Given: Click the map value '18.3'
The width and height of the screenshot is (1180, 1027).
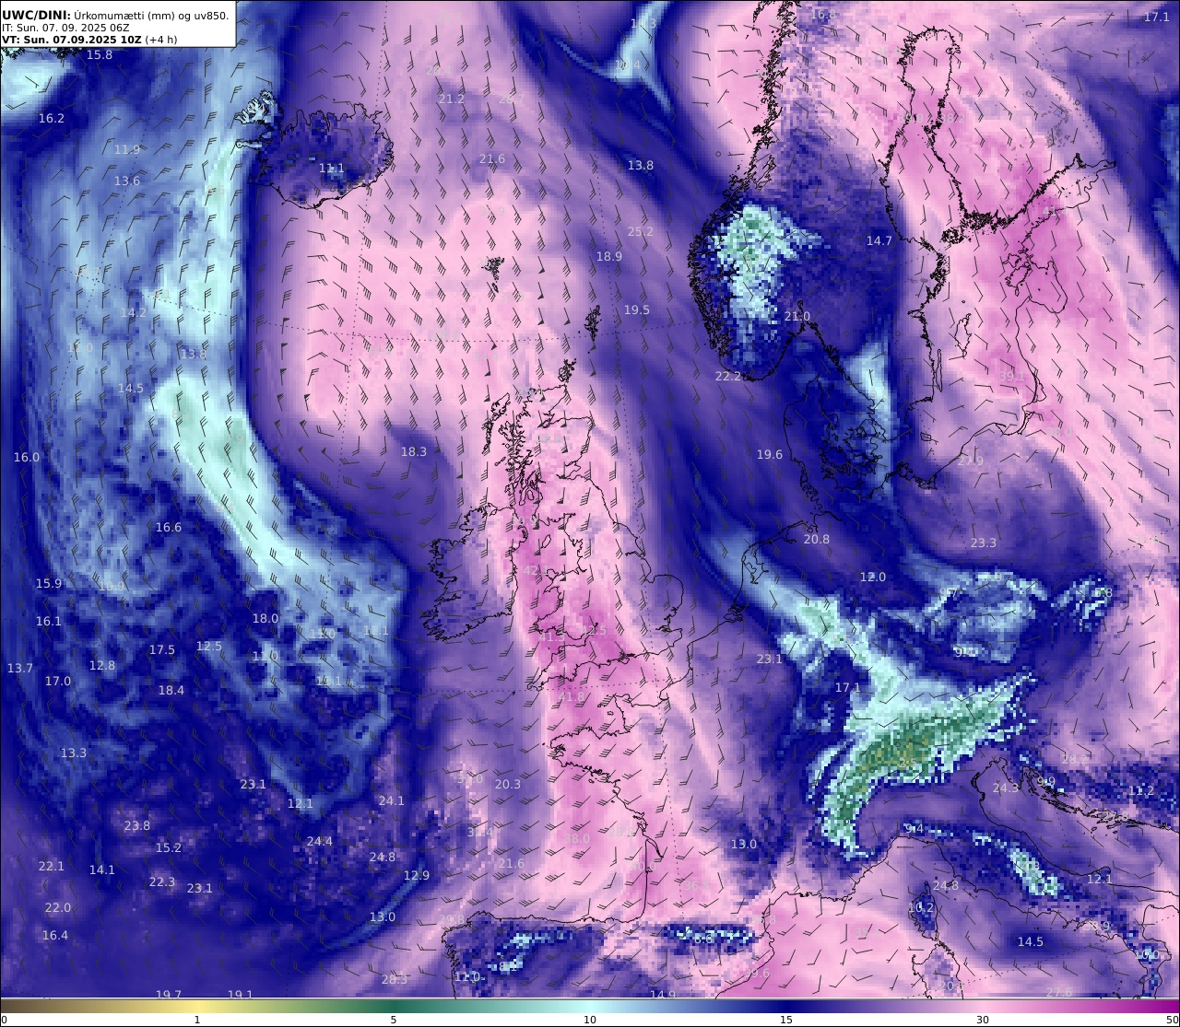Looking at the screenshot, I should click(414, 452).
